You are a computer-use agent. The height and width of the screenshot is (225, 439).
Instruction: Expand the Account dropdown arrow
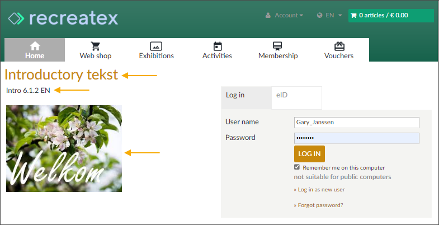click(301, 16)
